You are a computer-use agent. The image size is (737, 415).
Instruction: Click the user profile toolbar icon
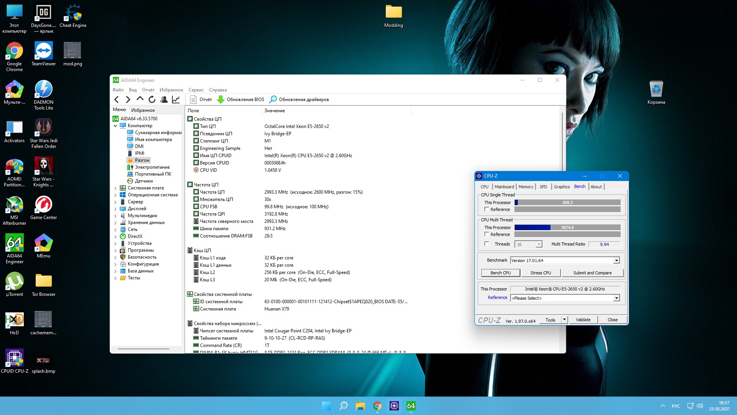(x=164, y=100)
